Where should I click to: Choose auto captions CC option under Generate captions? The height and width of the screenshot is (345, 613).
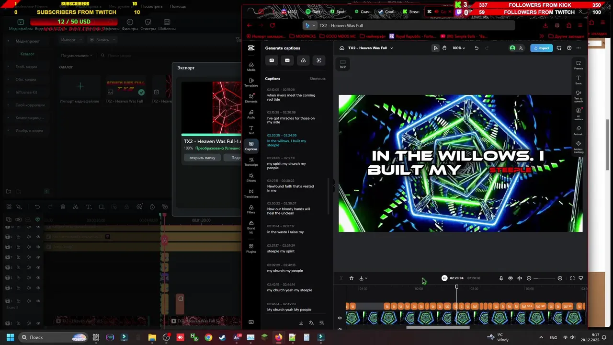(x=272, y=60)
